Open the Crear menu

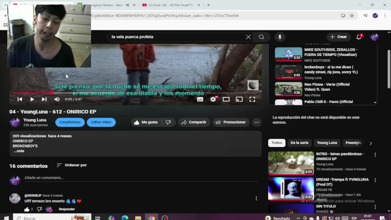(338, 37)
